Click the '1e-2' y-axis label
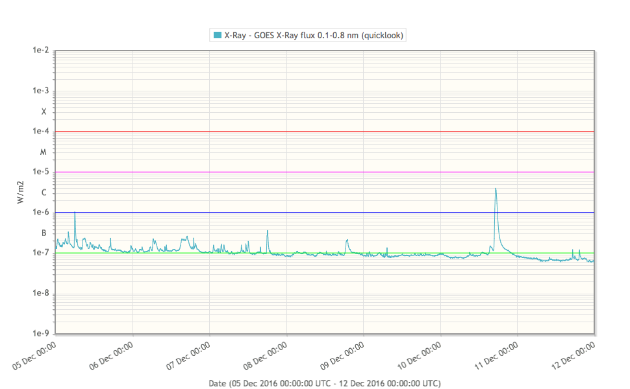The height and width of the screenshot is (389, 630). [x=40, y=50]
